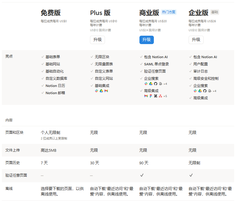This screenshot has width=236, height=203.
Task: Expand the +4 sources under 商业版 企业搜索
Action: pyautogui.click(x=165, y=84)
